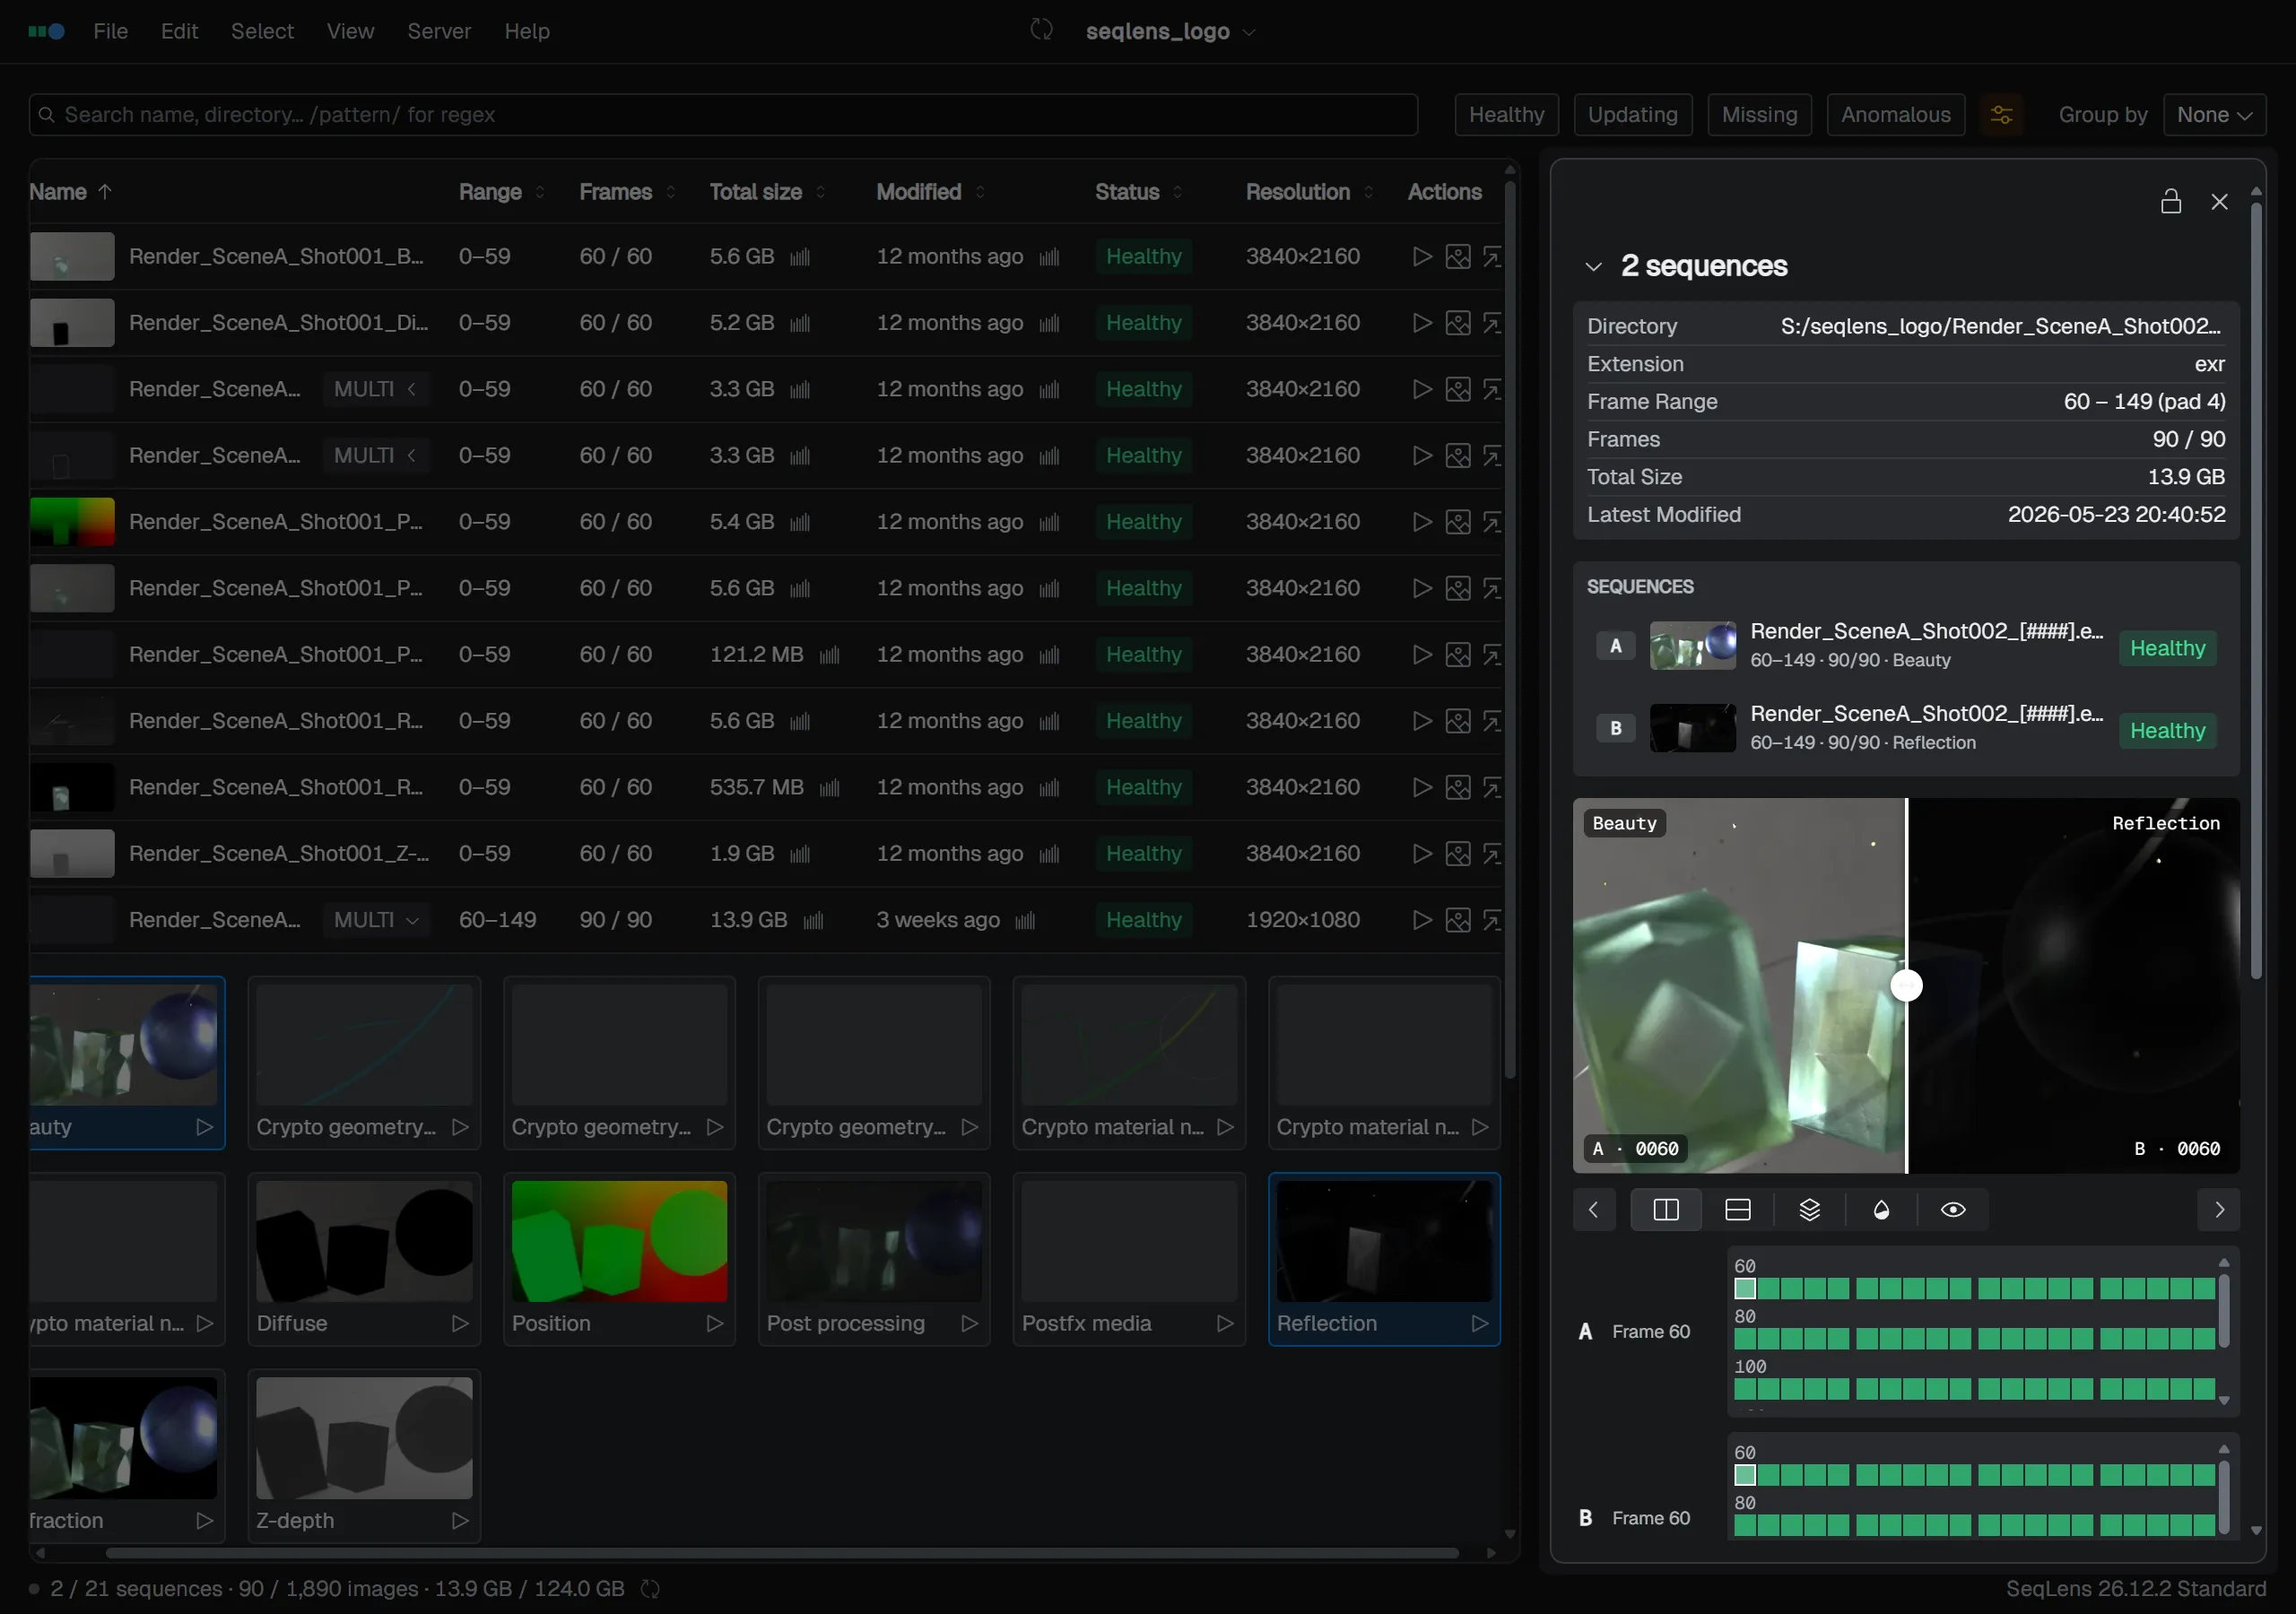Play the 13.9 GB multi sequence
The height and width of the screenshot is (1614, 2296).
(1421, 920)
